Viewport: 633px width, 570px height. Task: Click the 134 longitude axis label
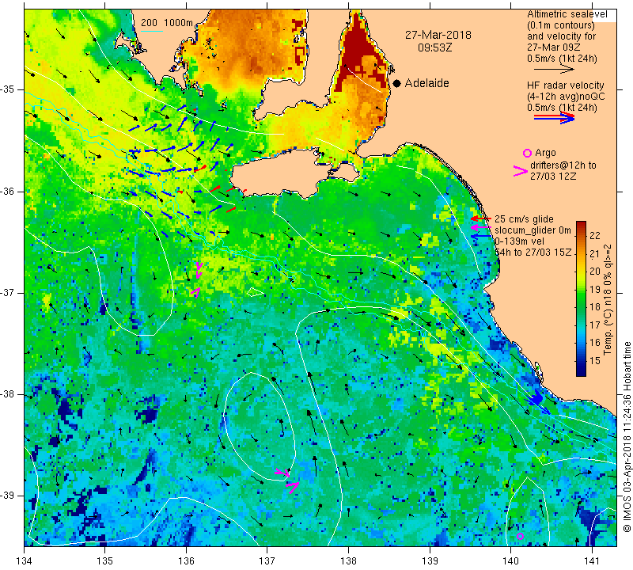click(25, 560)
